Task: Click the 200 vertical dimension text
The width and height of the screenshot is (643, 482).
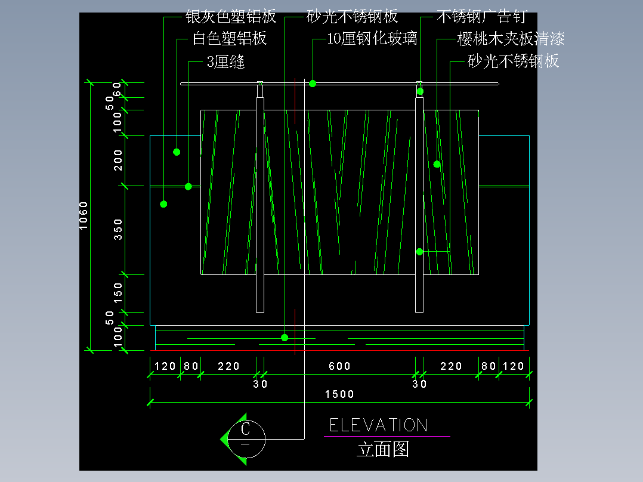Action: tap(118, 160)
